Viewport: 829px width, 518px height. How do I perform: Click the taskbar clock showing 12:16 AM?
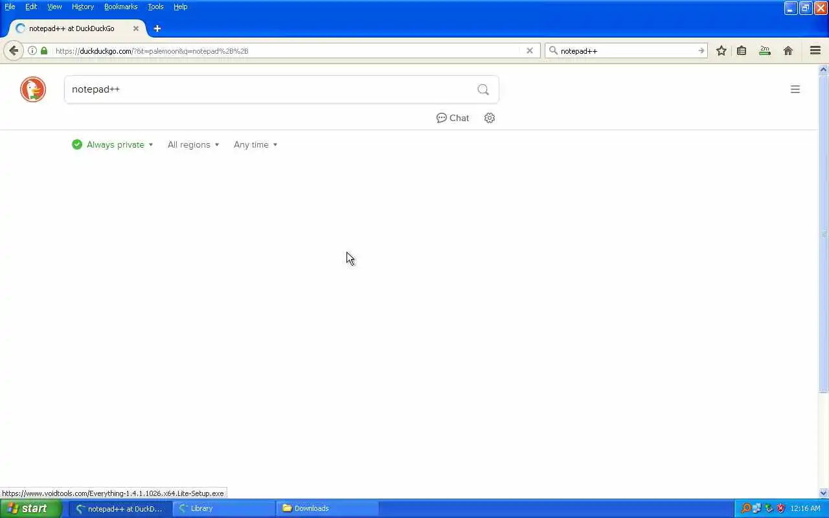pyautogui.click(x=806, y=508)
